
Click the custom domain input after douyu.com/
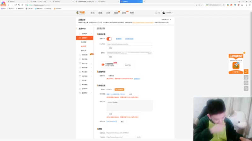point(129,137)
